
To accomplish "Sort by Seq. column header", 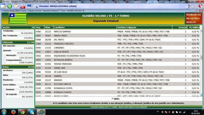I will 40,27.
